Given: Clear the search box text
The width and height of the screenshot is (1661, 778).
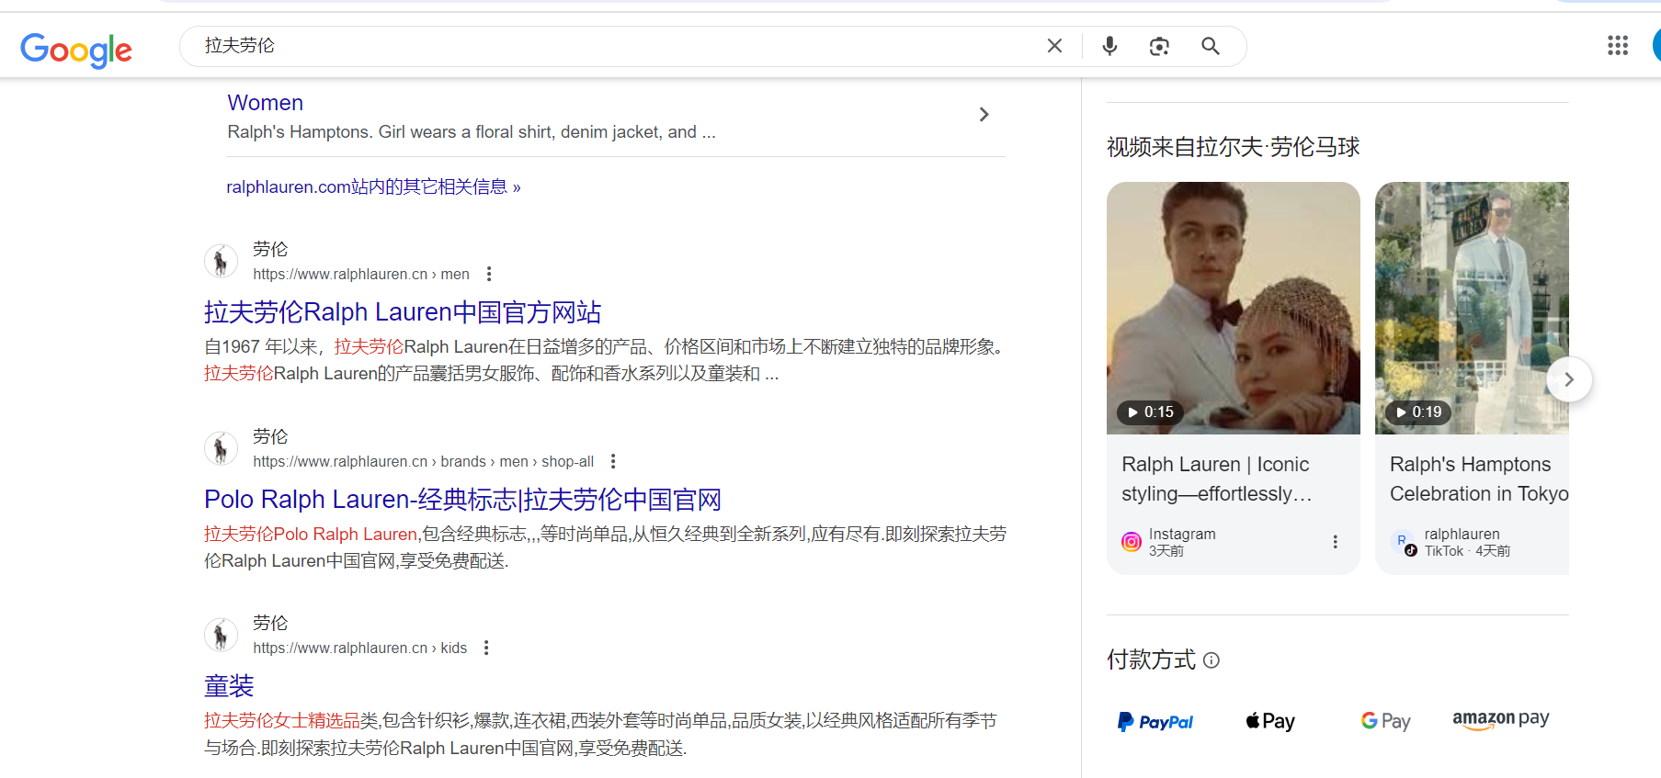Looking at the screenshot, I should pos(1054,46).
